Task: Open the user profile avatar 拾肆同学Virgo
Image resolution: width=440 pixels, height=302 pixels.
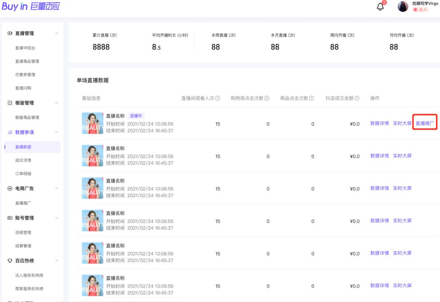Action: [x=403, y=7]
